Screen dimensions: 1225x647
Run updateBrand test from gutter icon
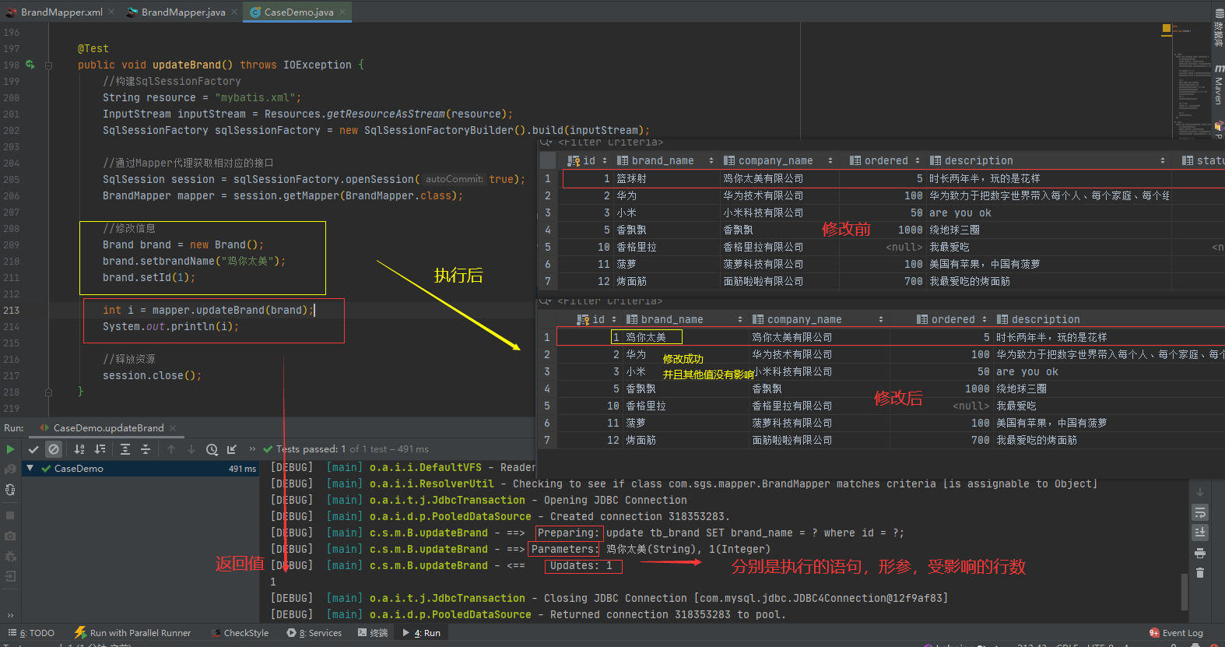[30, 65]
